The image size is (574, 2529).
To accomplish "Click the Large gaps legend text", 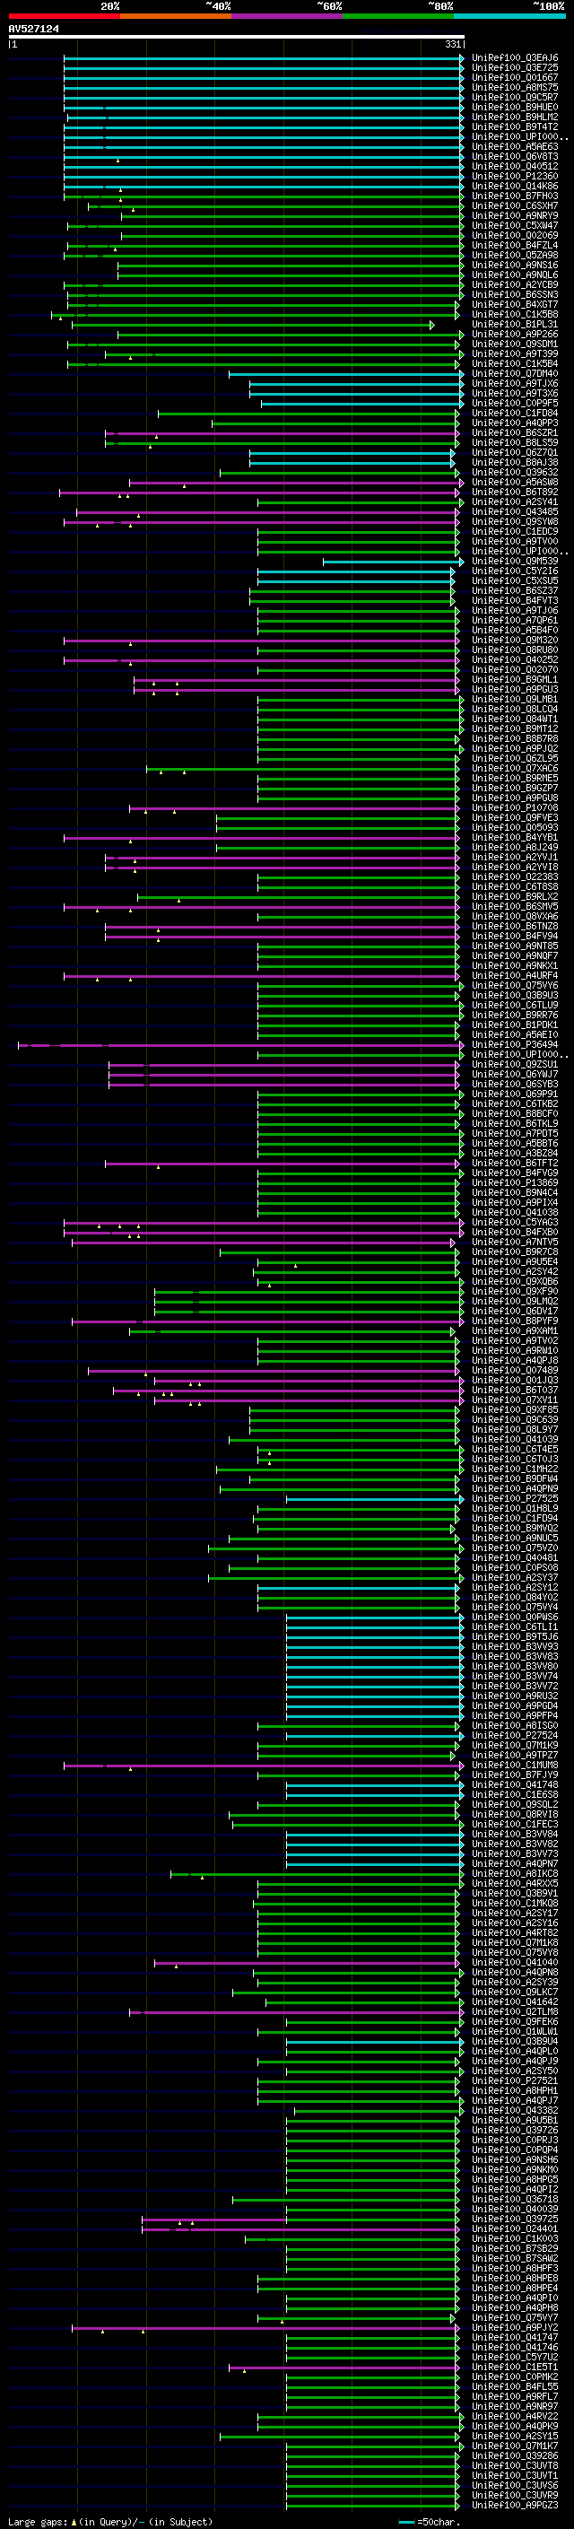I will [39, 2521].
